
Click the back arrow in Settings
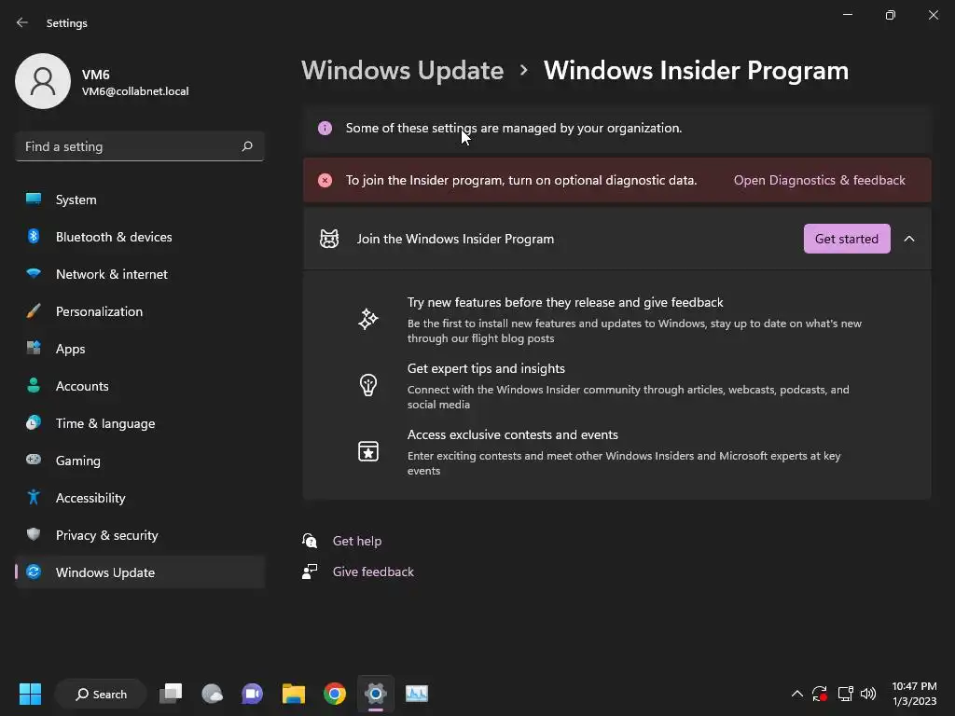22,22
